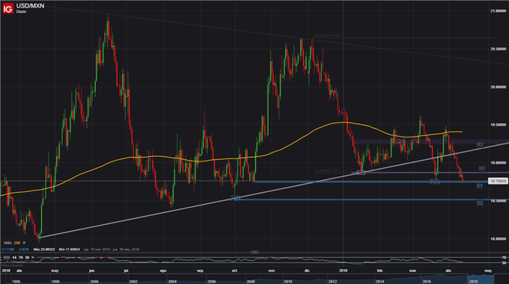Edit the RSI lower level 30
509x284 pixels.
pyautogui.click(x=27, y=257)
